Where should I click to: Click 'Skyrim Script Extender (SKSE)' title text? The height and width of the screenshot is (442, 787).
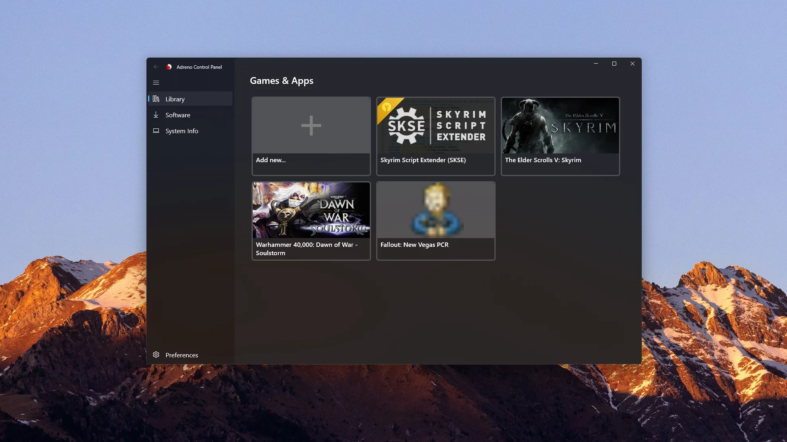coord(423,160)
